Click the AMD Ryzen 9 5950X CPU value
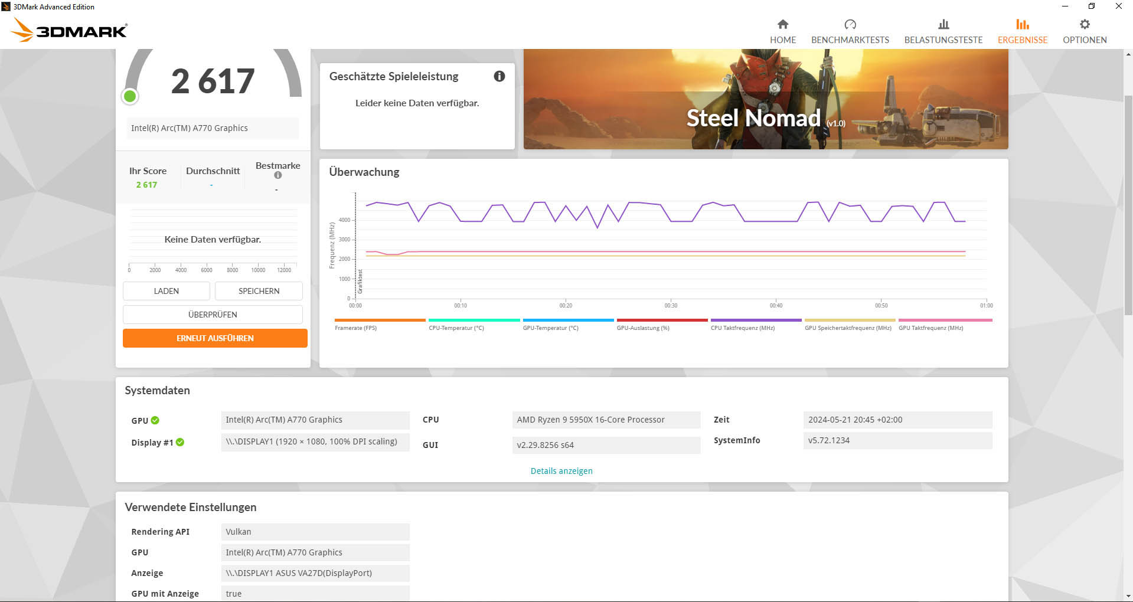The image size is (1133, 602). coord(606,420)
